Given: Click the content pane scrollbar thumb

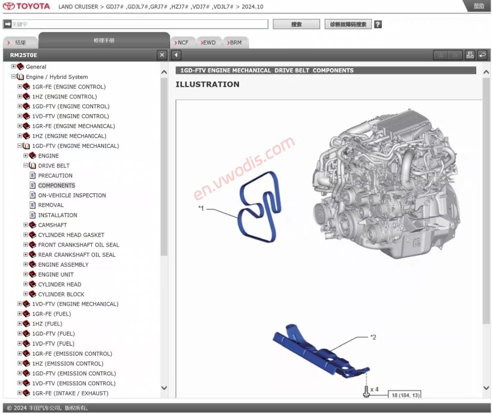Looking at the screenshot, I should click(x=486, y=201).
